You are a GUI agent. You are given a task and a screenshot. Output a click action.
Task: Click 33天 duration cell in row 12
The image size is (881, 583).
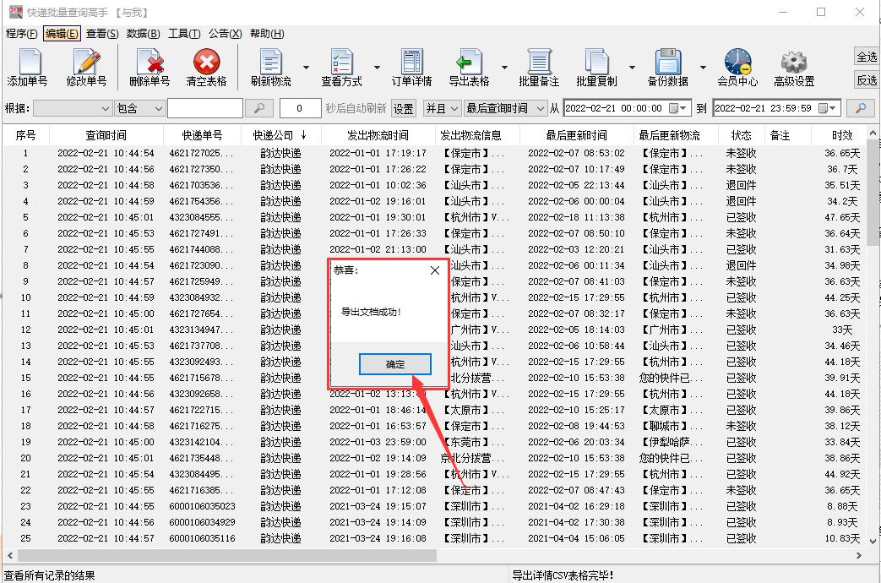point(841,330)
